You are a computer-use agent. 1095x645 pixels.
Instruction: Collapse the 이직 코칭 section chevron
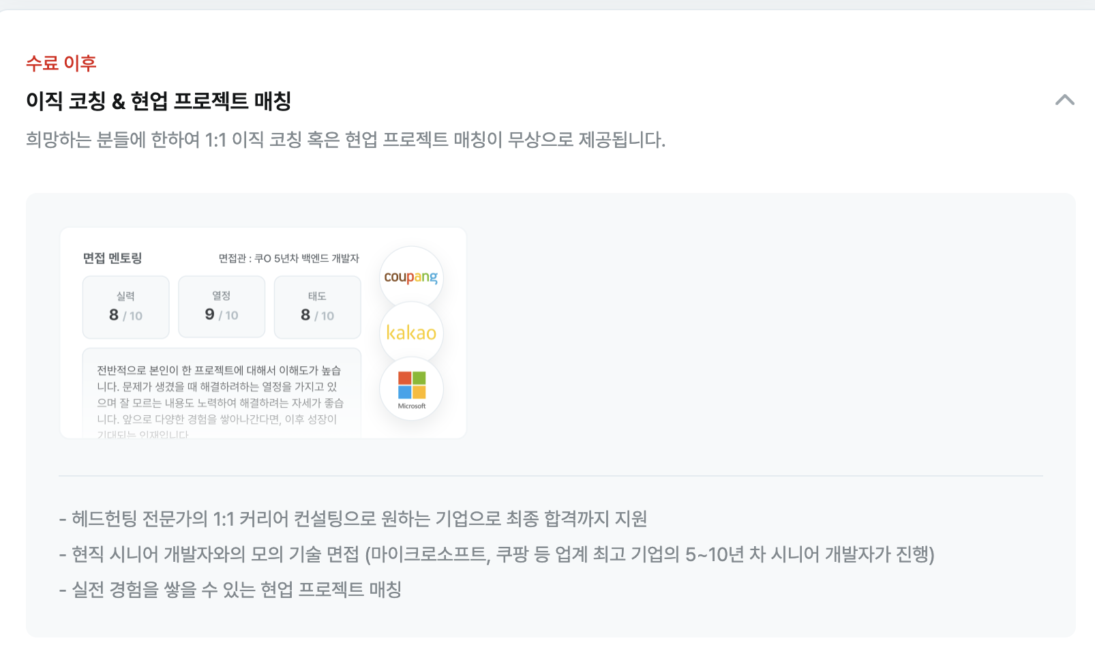click(x=1064, y=100)
